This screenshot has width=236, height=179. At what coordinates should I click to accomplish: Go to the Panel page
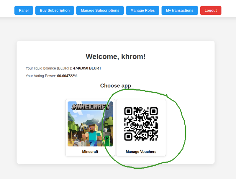click(x=24, y=10)
